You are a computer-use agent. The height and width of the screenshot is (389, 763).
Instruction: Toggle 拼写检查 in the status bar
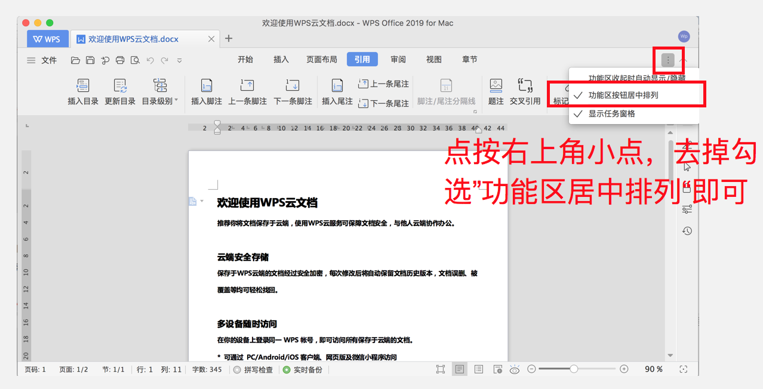[x=253, y=370]
